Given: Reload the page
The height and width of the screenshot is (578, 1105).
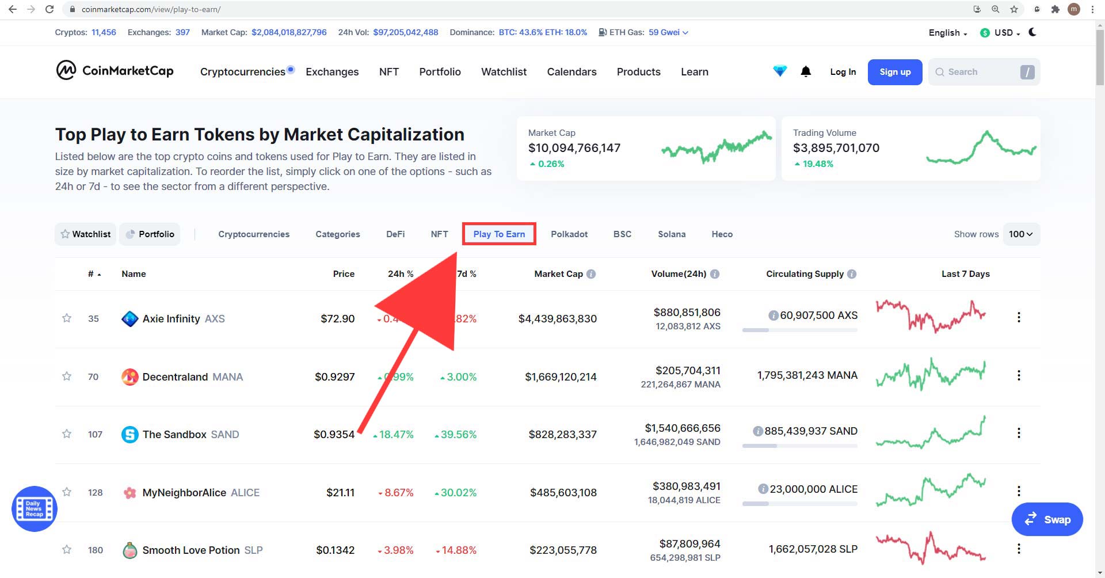Looking at the screenshot, I should point(49,9).
